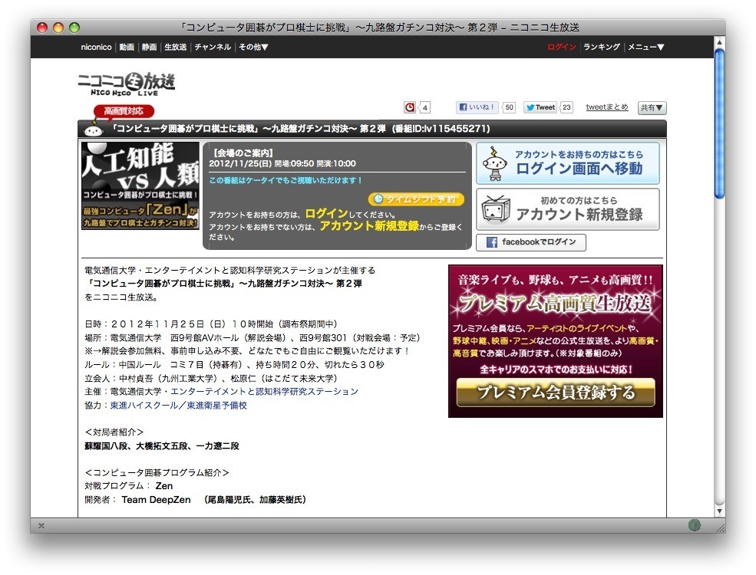756x575 pixels.
Task: Open チャンネル in the nav bar
Action: [213, 47]
